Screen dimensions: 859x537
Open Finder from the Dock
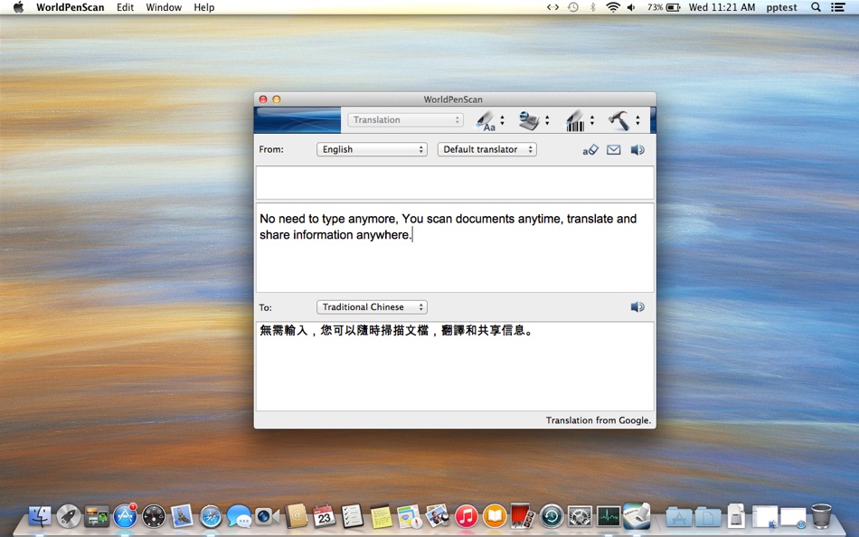40,516
